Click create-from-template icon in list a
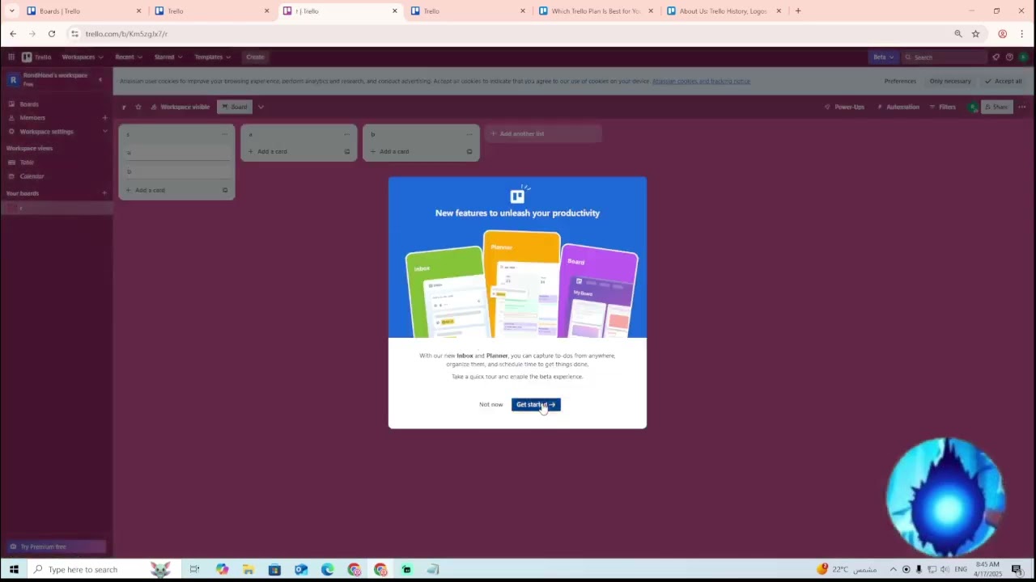Viewport: 1036px width, 582px height. [347, 151]
